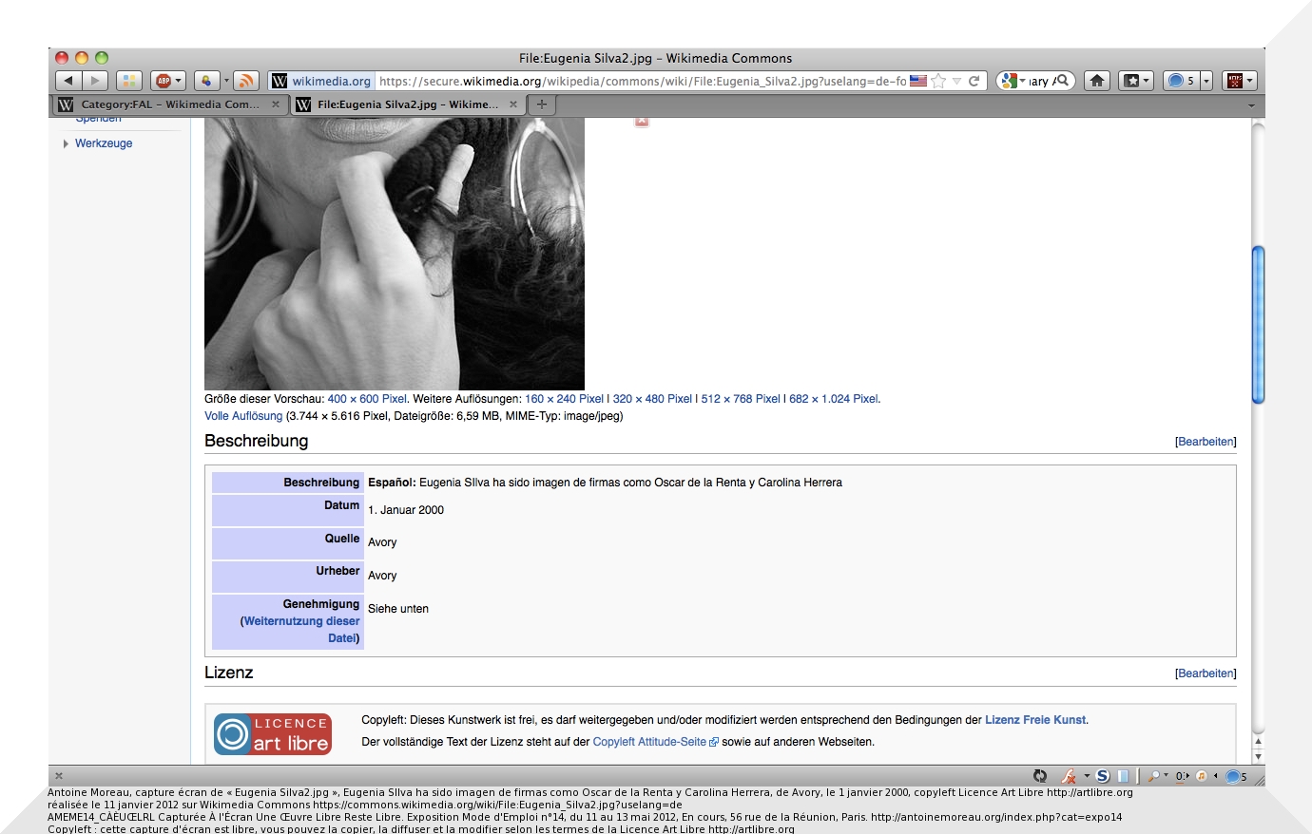The width and height of the screenshot is (1312, 834).
Task: Open the Adblock Plus dropdown arrow
Action: (179, 81)
